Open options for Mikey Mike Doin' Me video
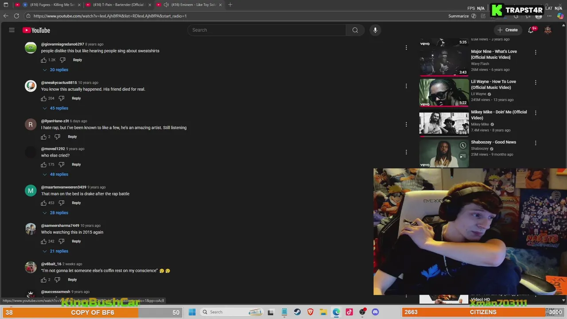 (536, 113)
